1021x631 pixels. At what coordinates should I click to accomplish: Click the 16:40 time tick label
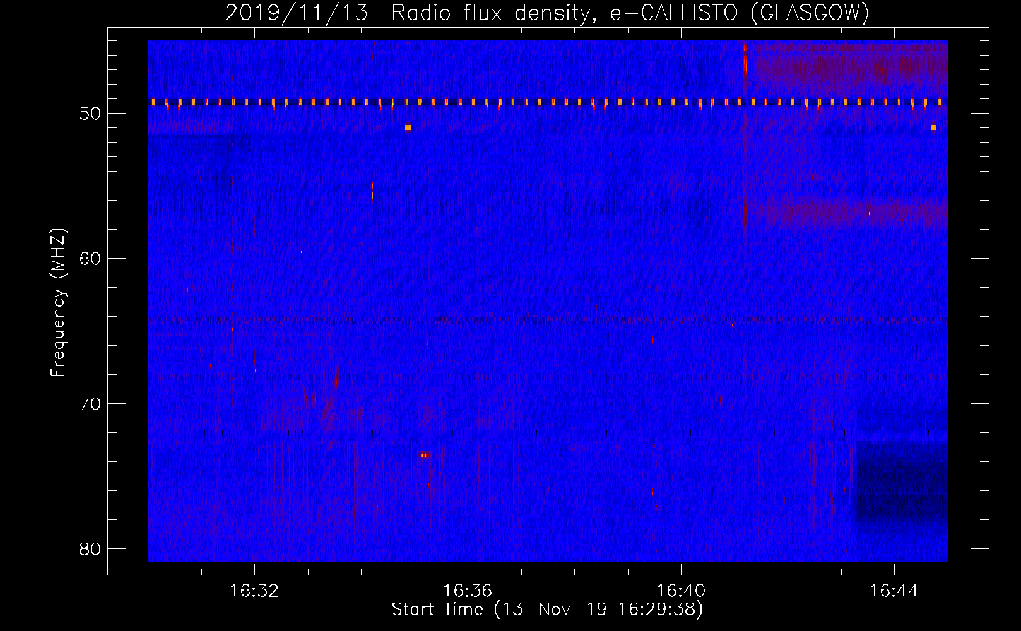click(x=681, y=591)
